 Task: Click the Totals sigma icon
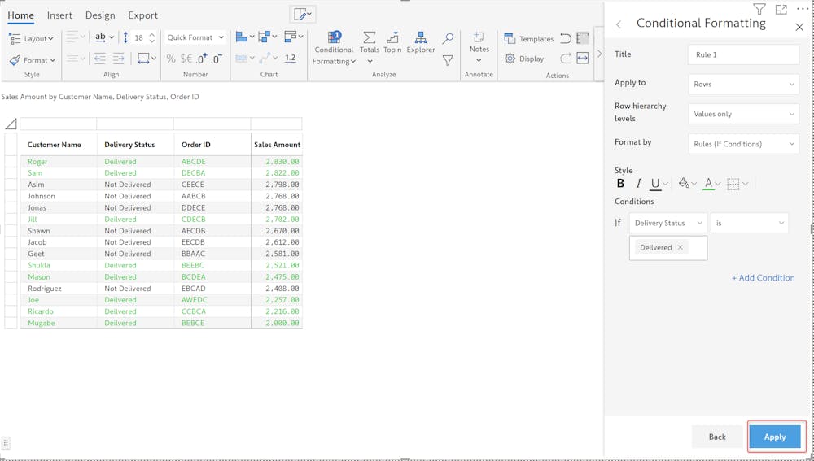[x=370, y=38]
